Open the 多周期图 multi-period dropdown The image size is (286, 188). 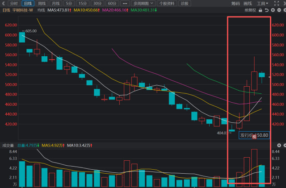click(143, 4)
